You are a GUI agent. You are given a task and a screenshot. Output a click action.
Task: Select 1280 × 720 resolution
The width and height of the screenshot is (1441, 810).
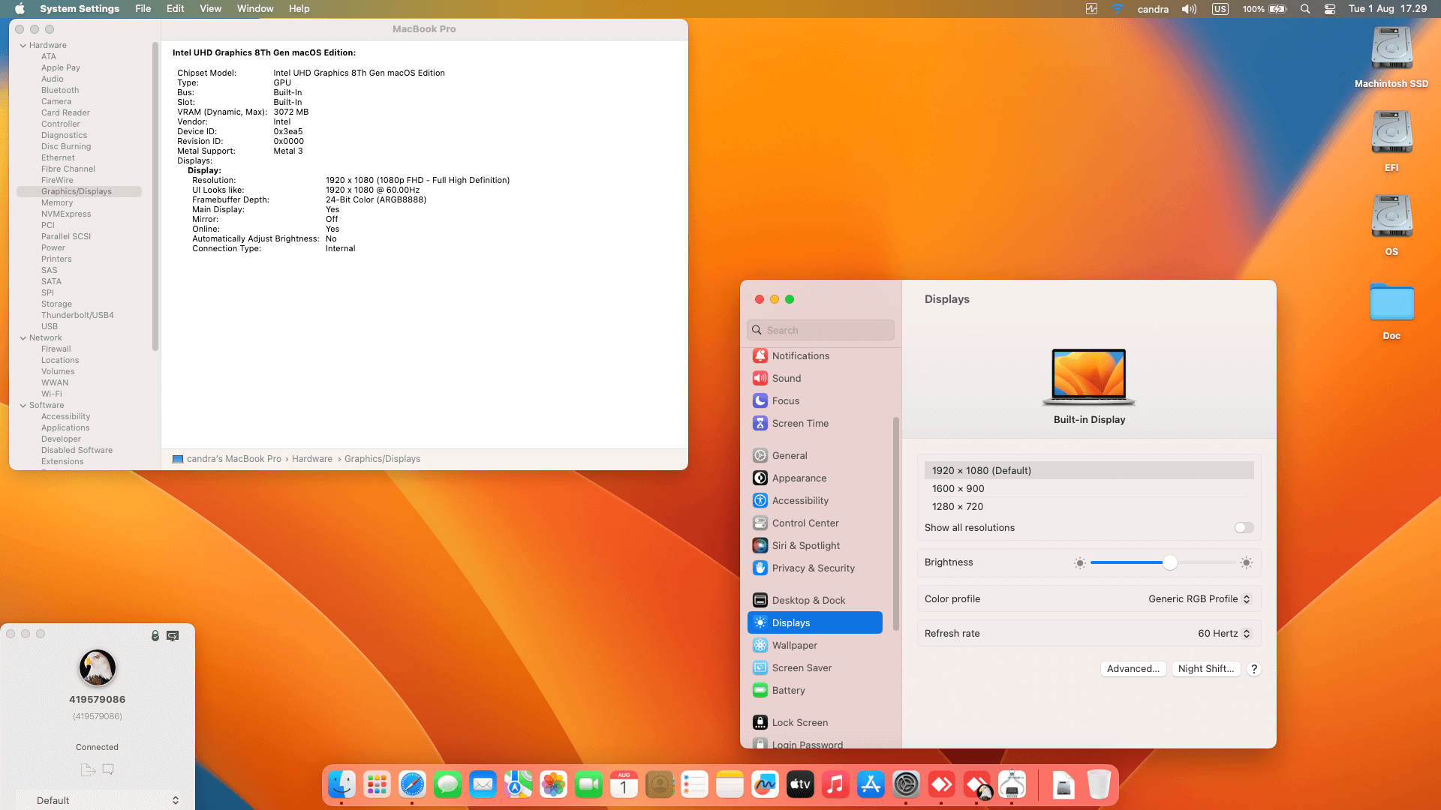click(x=1089, y=506)
